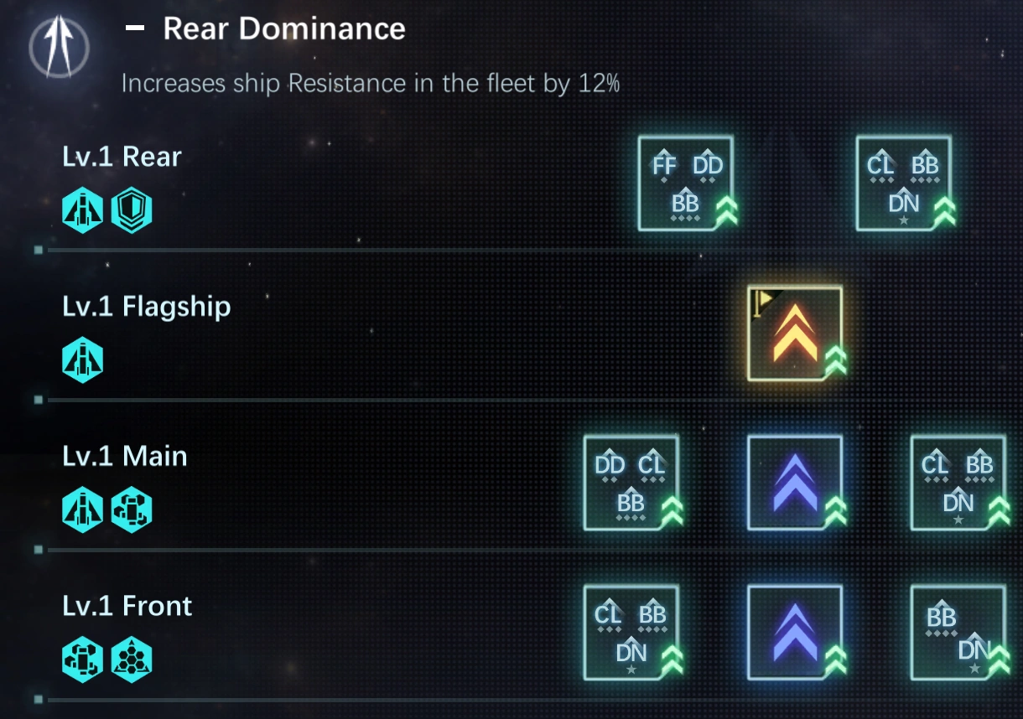Select the Rear row FF DD BB slot

pyautogui.click(x=686, y=183)
